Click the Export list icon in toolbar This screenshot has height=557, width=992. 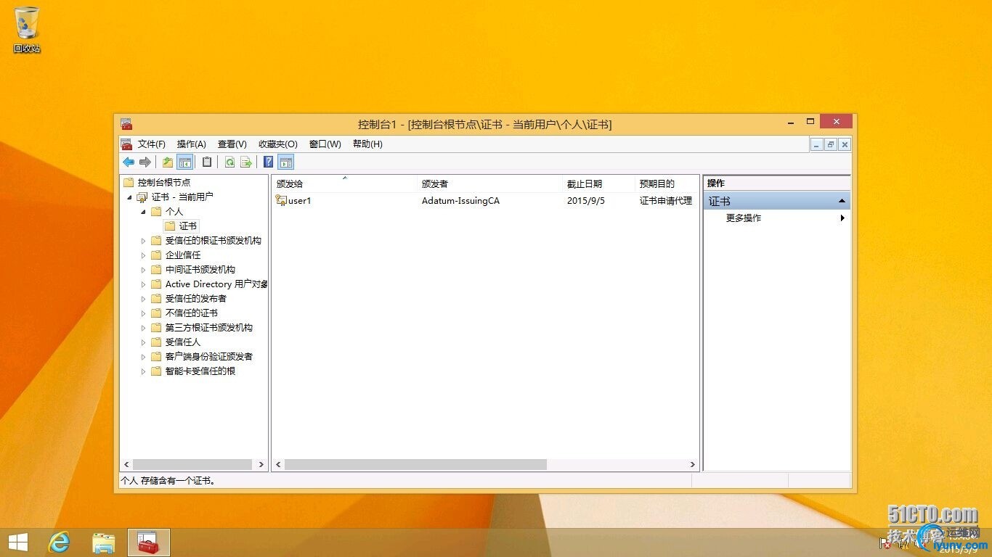(246, 162)
